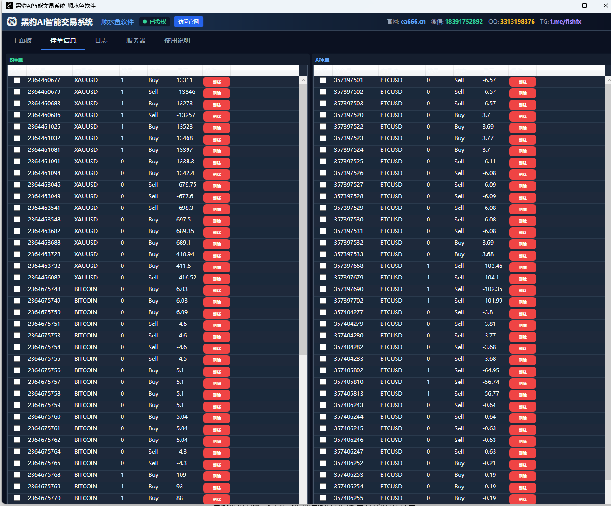Viewport: 611px width, 506px height.
Task: Delete order 2364460679 with its red button
Action: 217,93
